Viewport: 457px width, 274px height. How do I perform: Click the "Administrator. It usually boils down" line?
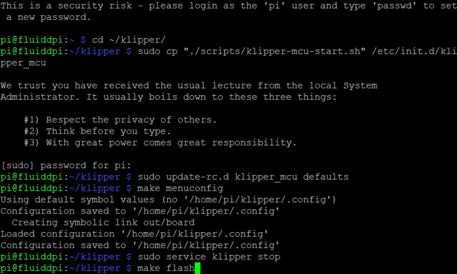click(x=168, y=97)
